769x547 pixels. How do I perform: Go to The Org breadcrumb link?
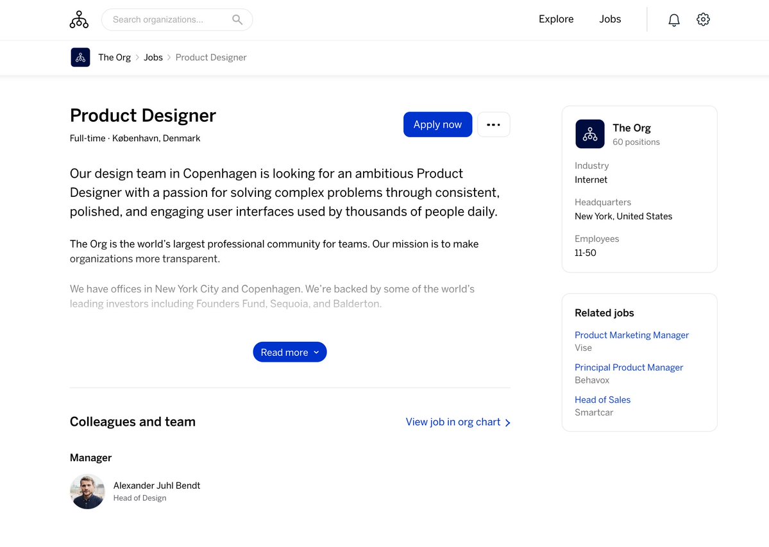point(114,57)
